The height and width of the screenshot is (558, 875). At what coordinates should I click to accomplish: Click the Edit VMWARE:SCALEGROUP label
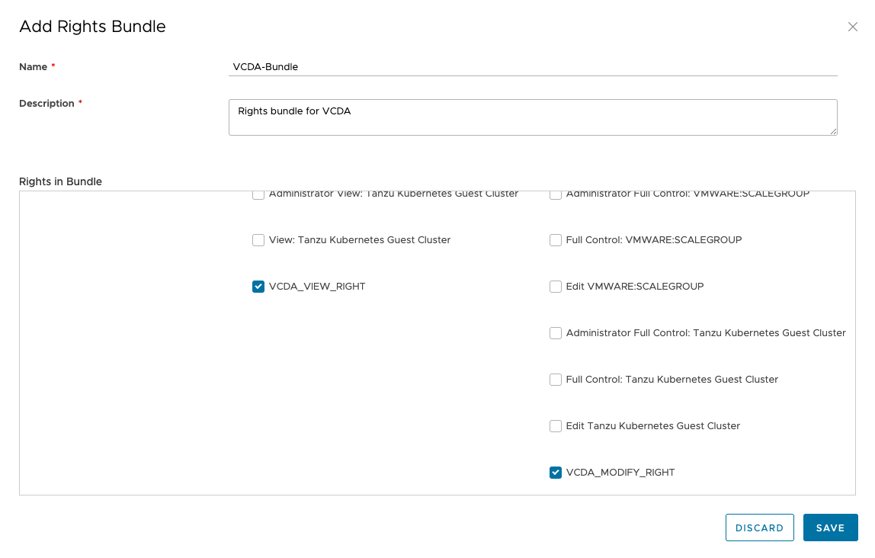(x=635, y=287)
